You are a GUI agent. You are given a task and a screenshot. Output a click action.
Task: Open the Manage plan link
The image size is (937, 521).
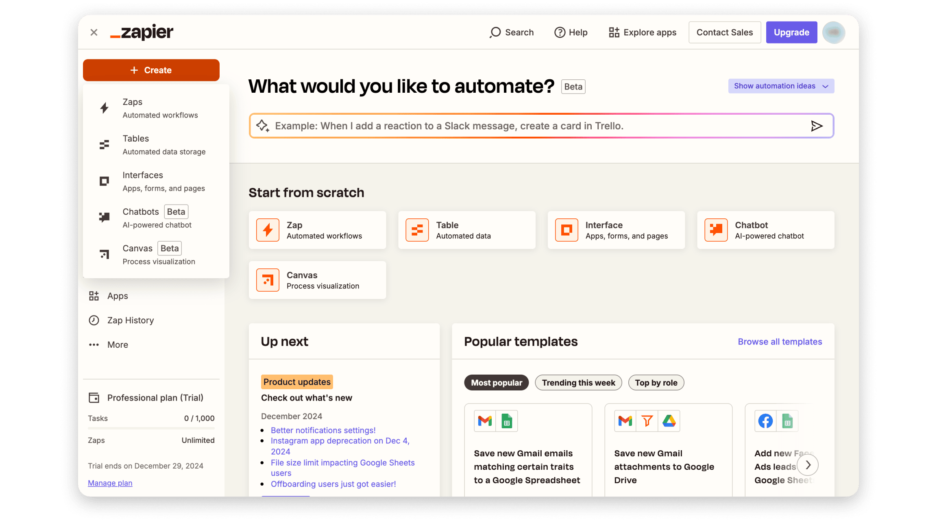tap(110, 483)
